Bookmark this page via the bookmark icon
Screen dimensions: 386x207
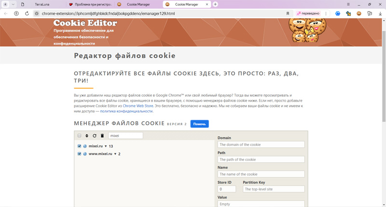(x=288, y=13)
